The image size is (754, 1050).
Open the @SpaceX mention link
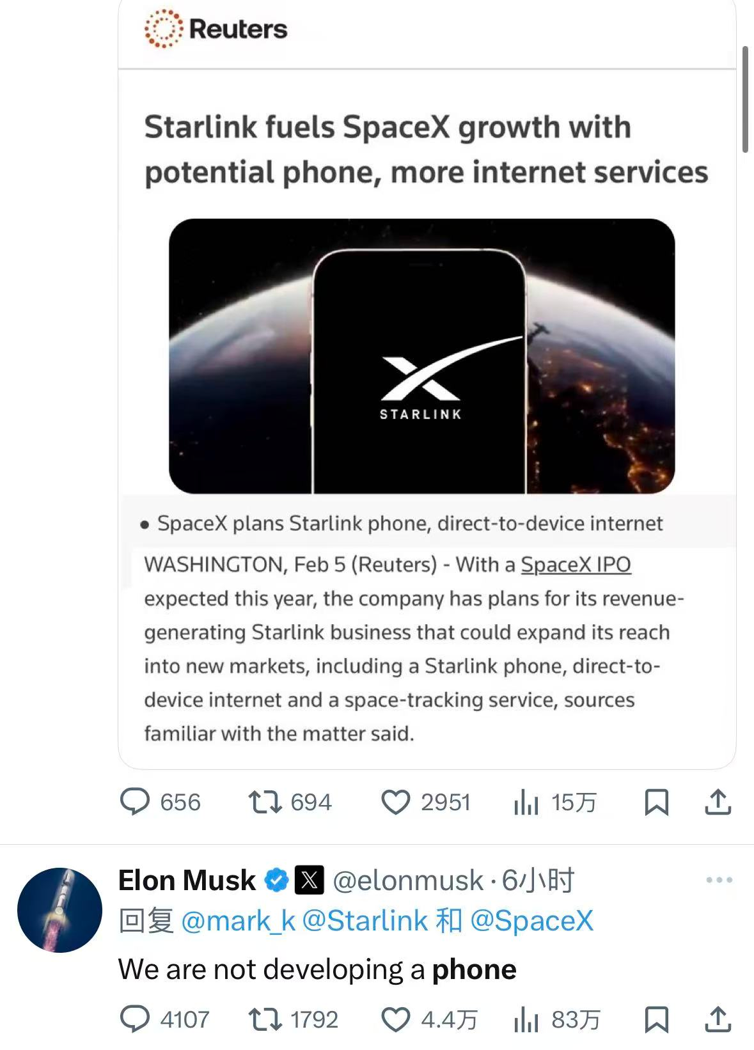(531, 921)
